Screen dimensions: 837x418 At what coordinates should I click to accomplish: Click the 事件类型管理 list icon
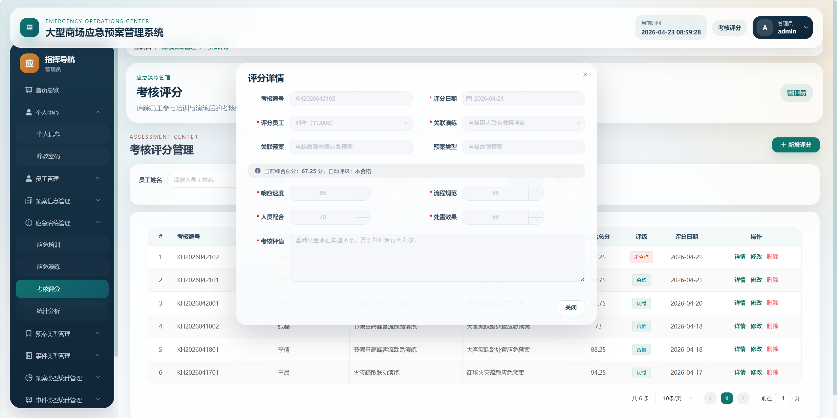[x=29, y=356]
